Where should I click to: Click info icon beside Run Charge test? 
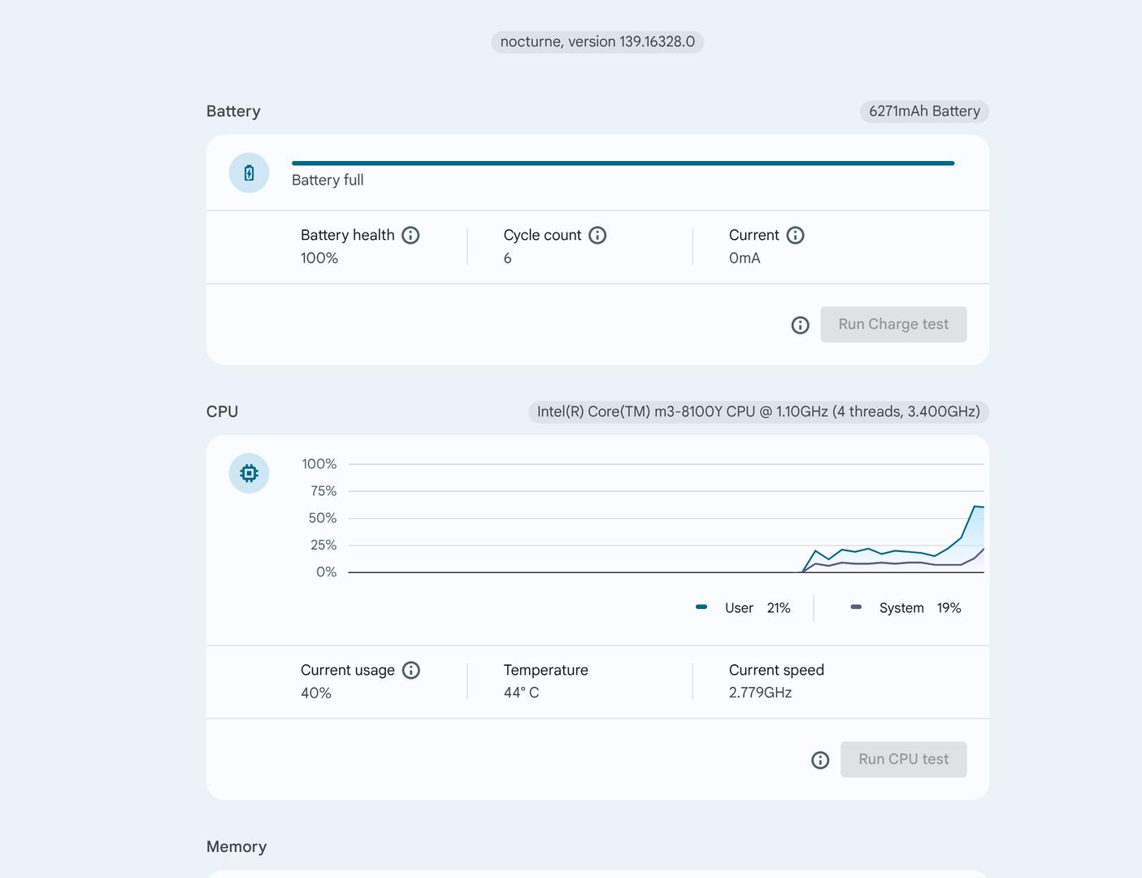click(x=800, y=325)
